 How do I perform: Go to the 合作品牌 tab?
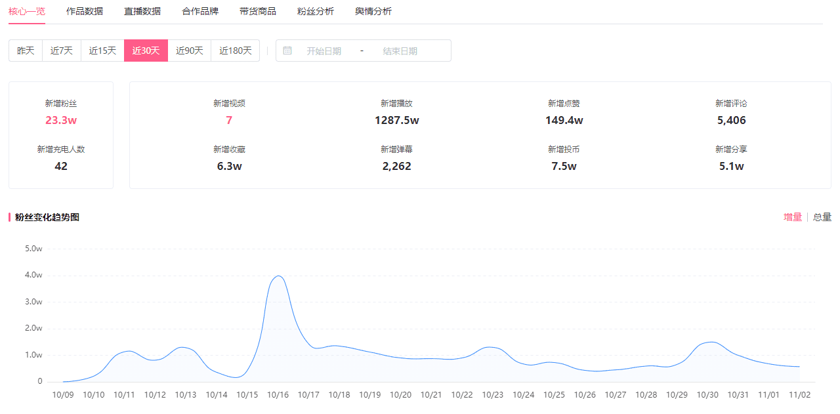pos(200,11)
